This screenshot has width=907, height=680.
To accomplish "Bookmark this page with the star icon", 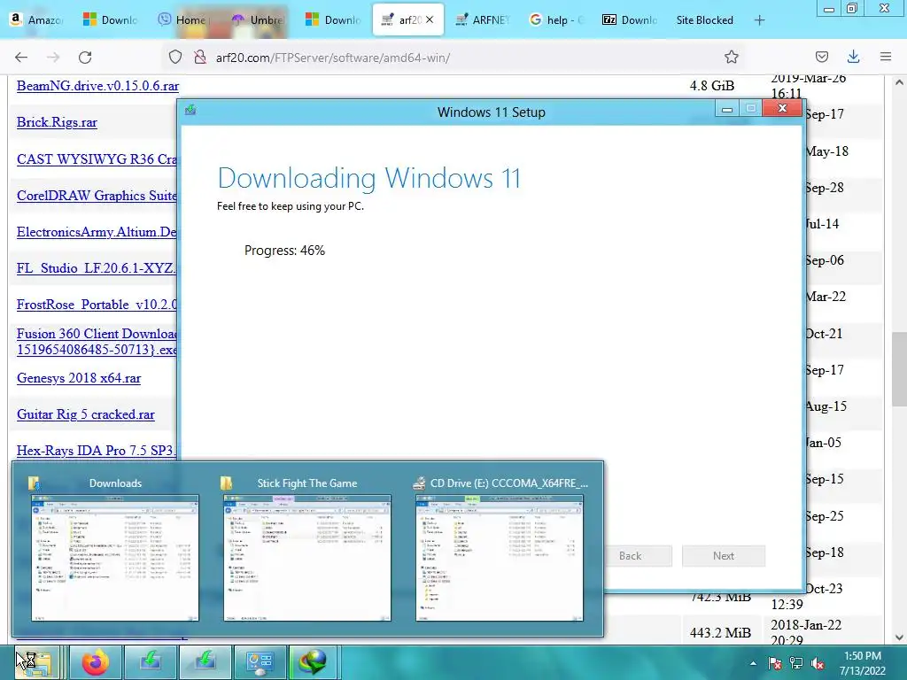I will pyautogui.click(x=731, y=57).
